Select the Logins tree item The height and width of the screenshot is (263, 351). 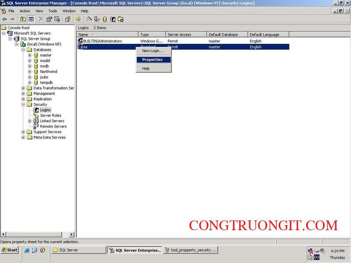[45, 110]
